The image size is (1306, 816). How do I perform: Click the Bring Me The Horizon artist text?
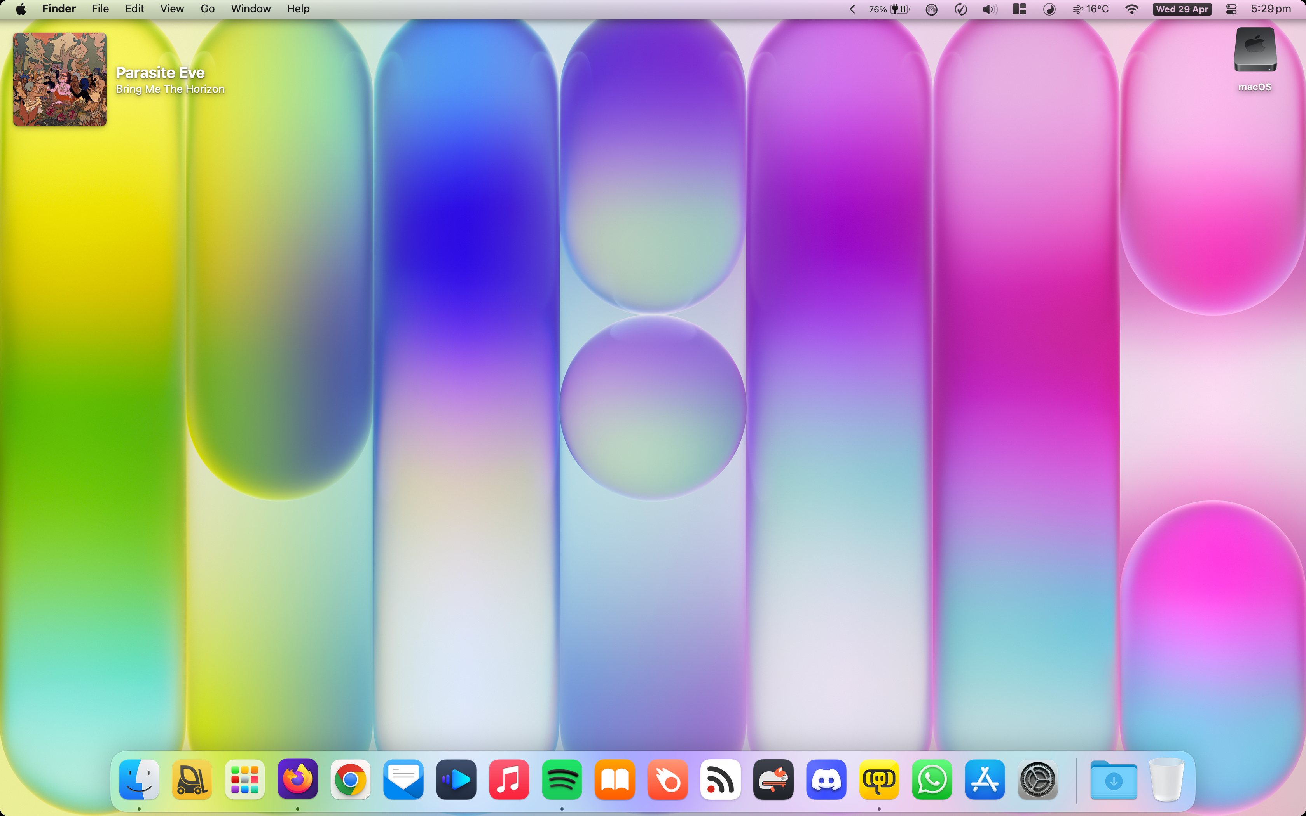170,89
